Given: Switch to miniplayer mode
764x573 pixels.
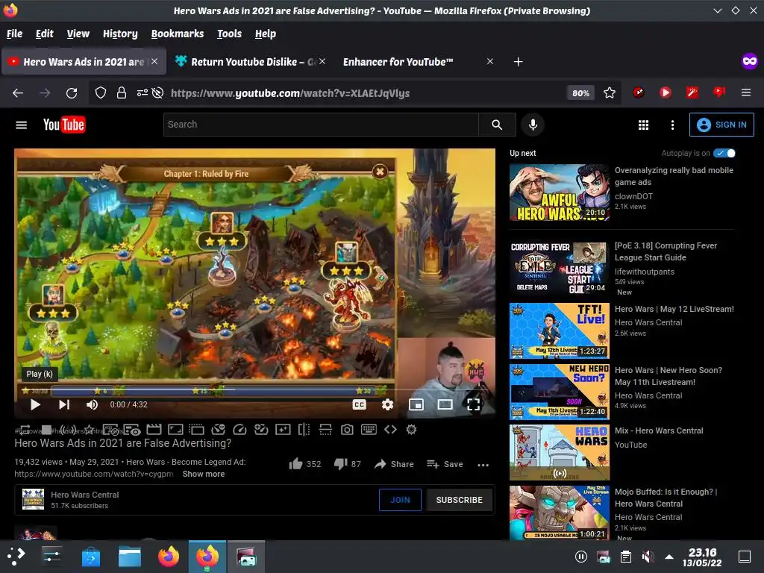Looking at the screenshot, I should pos(416,404).
